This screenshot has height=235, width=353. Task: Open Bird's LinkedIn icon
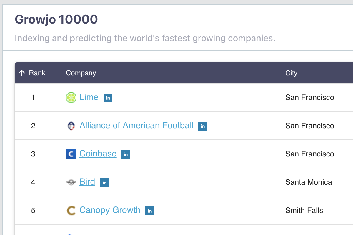[104, 183]
